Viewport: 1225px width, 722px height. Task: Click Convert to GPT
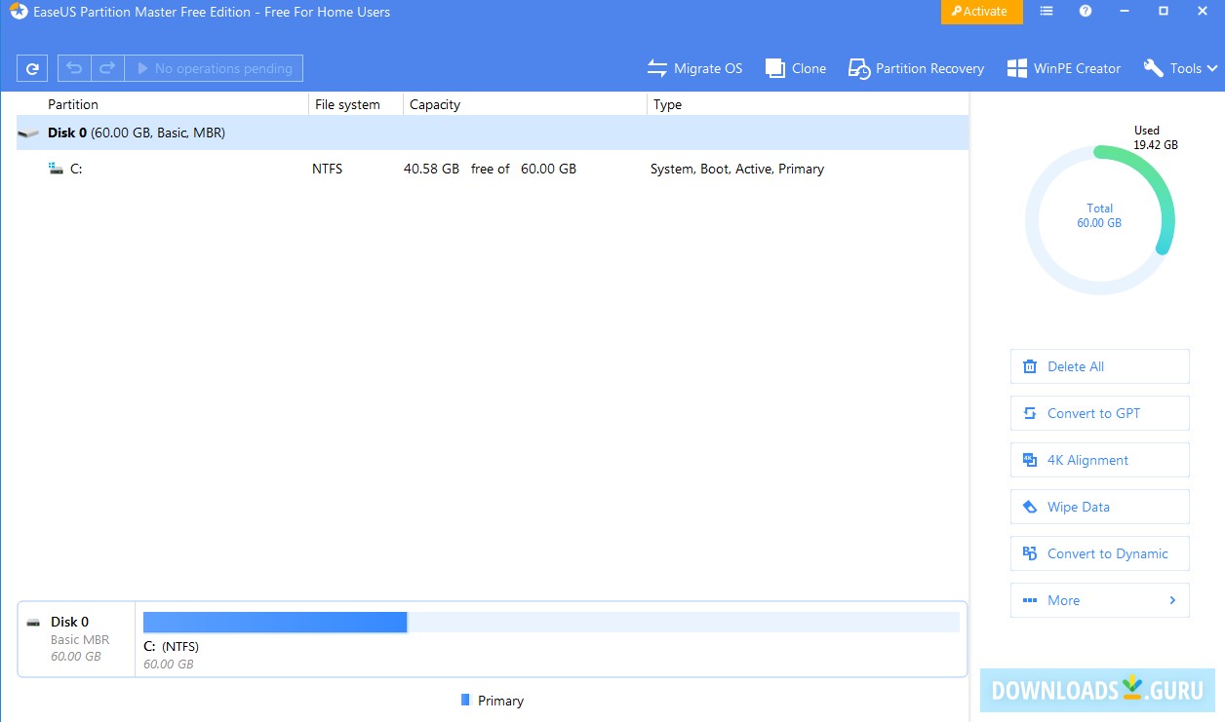click(1100, 413)
